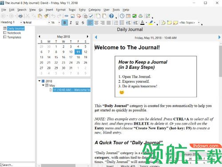Click the Paste clipboard icon
This screenshot has width=222, height=167.
40,16
